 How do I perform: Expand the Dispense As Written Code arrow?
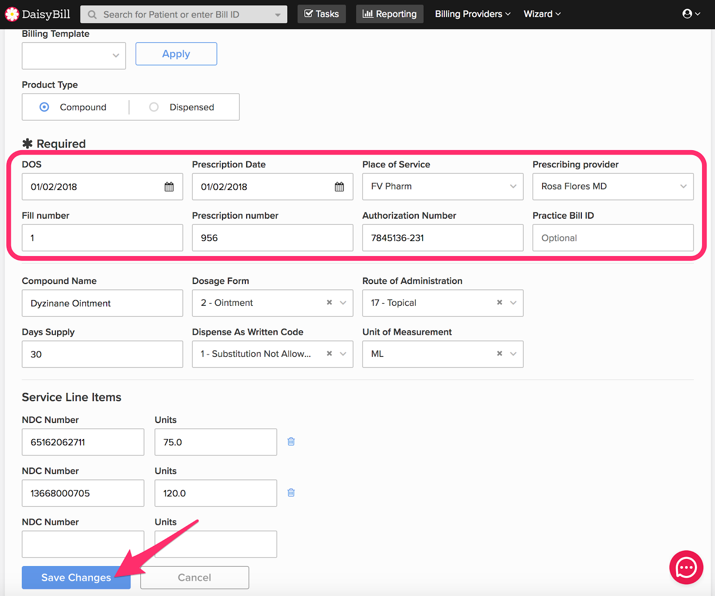(x=343, y=354)
